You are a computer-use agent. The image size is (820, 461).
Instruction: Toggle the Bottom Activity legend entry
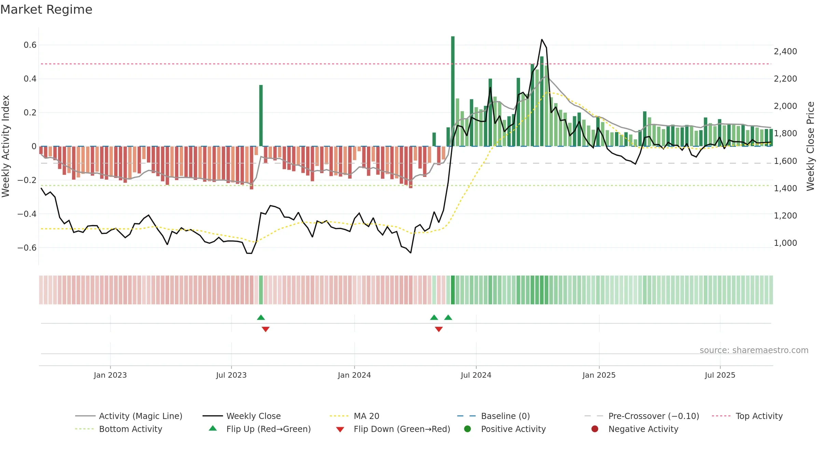point(119,429)
